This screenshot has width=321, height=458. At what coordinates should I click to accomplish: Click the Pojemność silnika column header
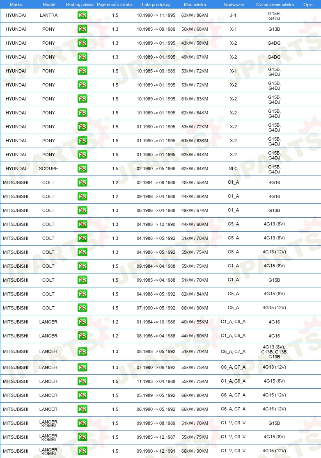(115, 5)
